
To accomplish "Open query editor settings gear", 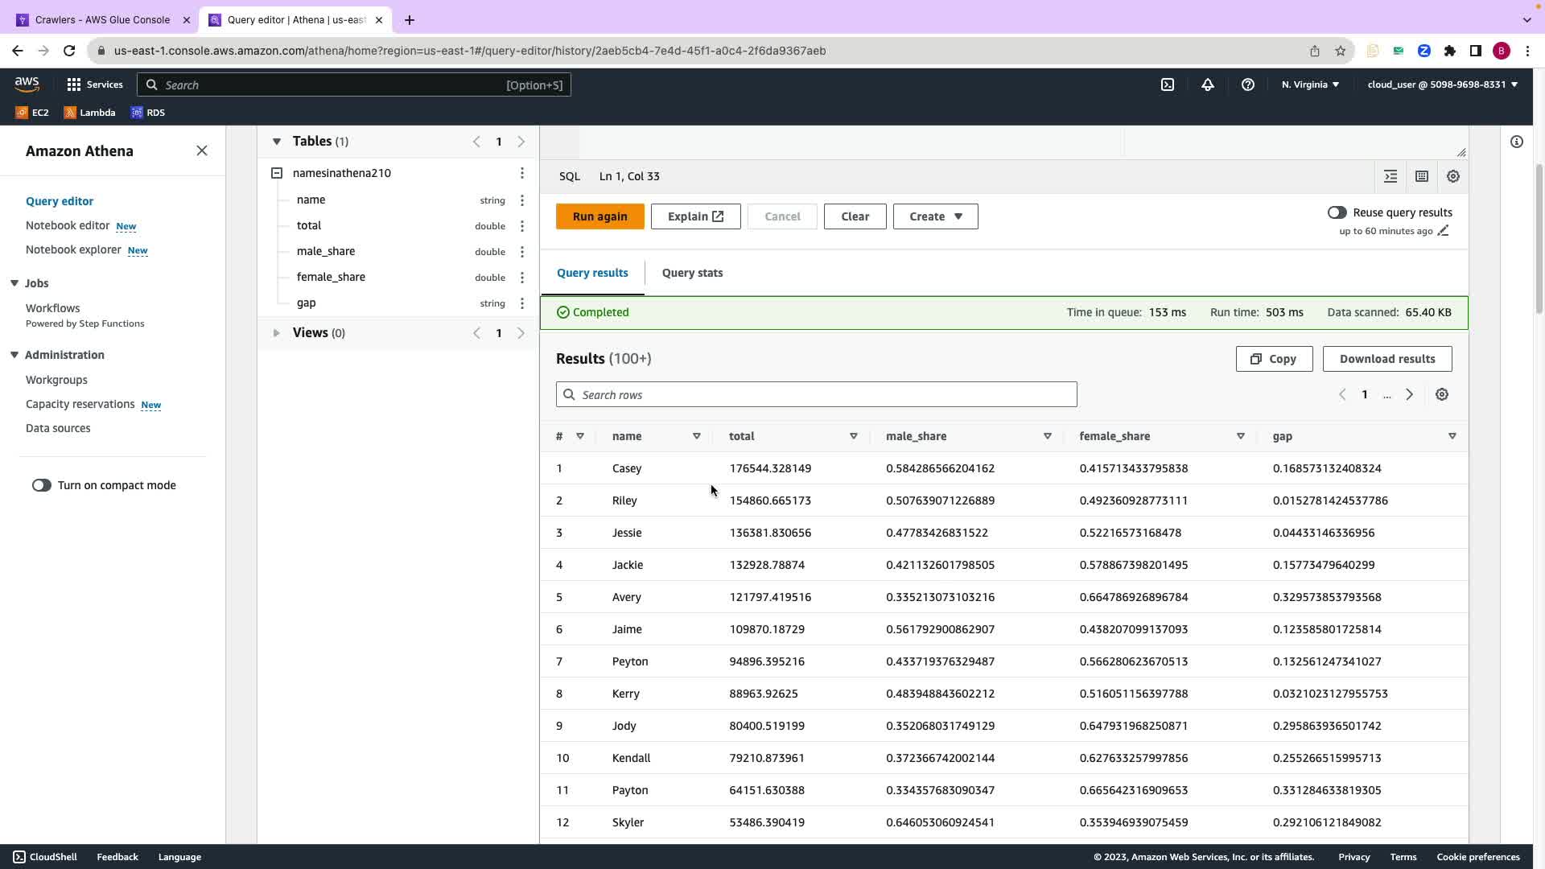I will [1453, 176].
